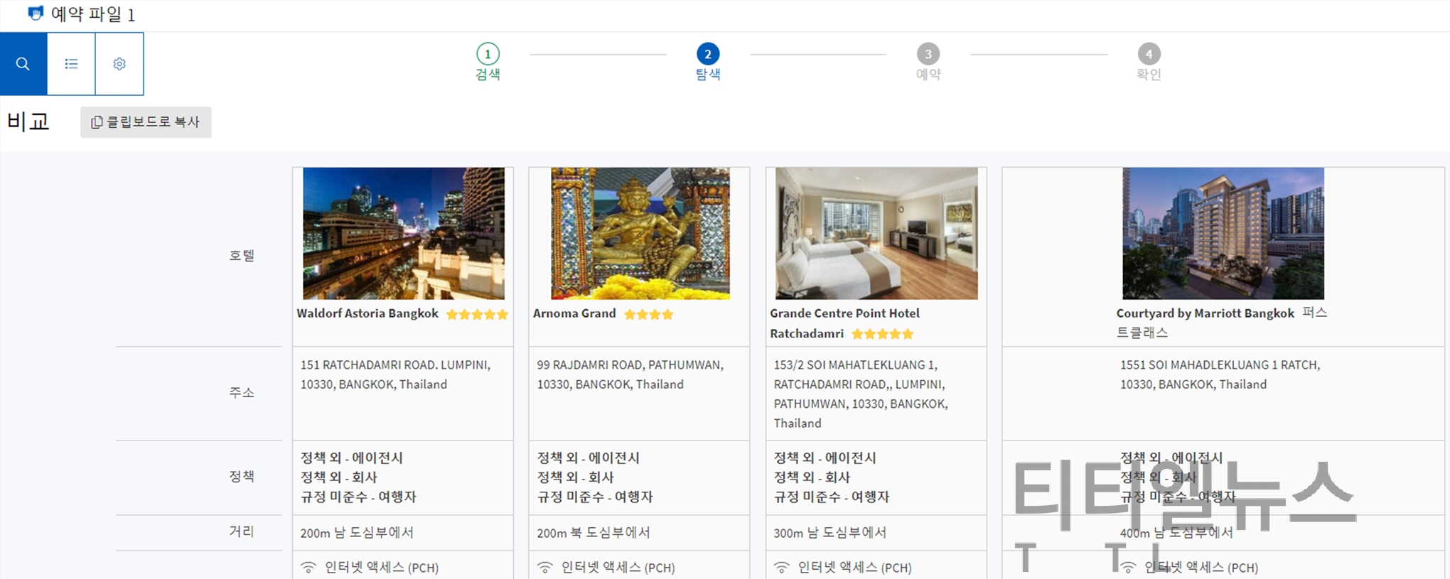Click 규정 미준수 - 여행자 under Grande Centre Point
Screen dimensions: 1450x579
tap(832, 497)
